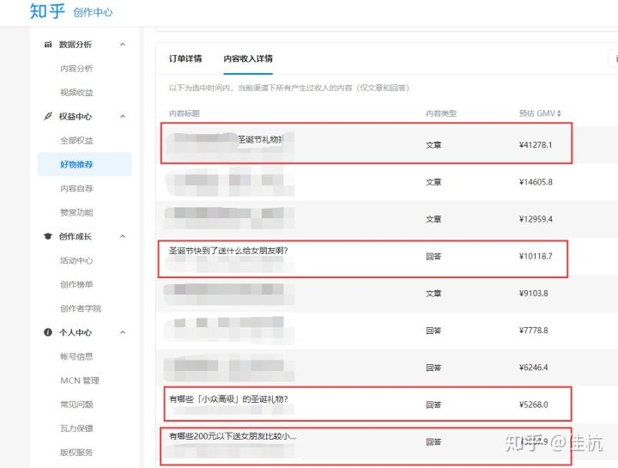Click the ¥12959.4 GMV value

(x=536, y=219)
